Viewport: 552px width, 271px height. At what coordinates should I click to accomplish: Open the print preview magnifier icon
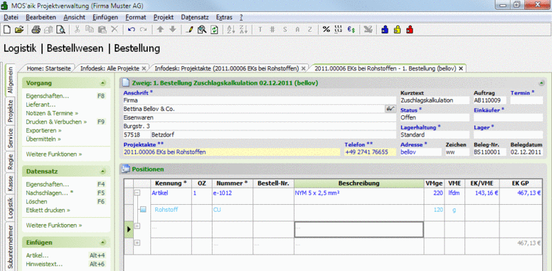click(x=61, y=30)
